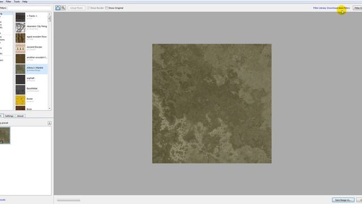
Task: Select the zoom magnifier tool icon
Action: (x=63, y=8)
